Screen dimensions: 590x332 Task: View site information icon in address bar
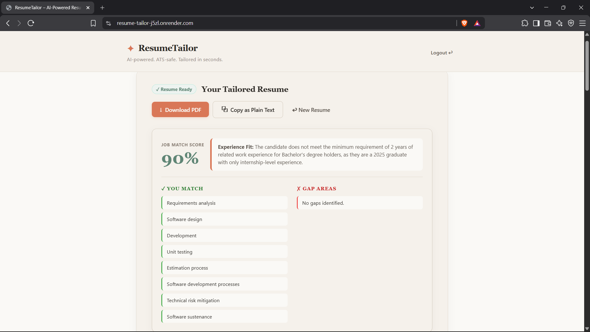pyautogui.click(x=108, y=23)
